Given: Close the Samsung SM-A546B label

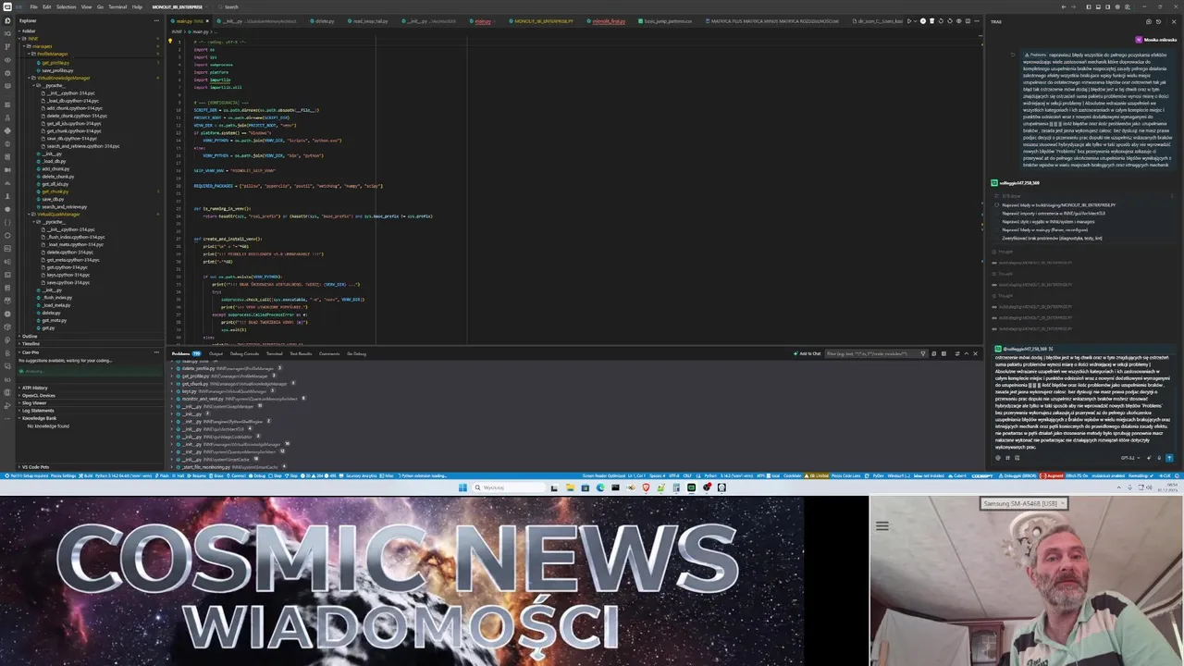Looking at the screenshot, I should (x=1062, y=503).
